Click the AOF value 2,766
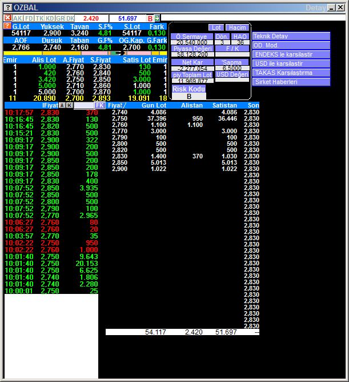Screen dimensions: 349x382 [x=21, y=47]
